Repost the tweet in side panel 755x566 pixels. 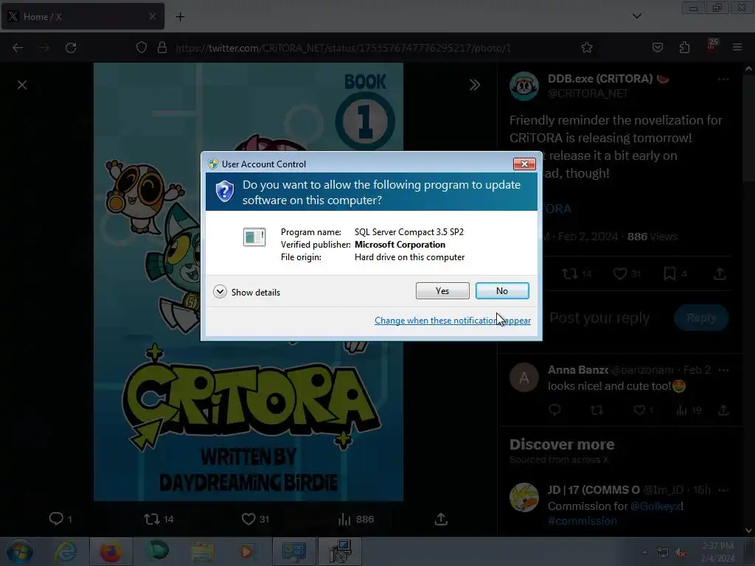570,274
